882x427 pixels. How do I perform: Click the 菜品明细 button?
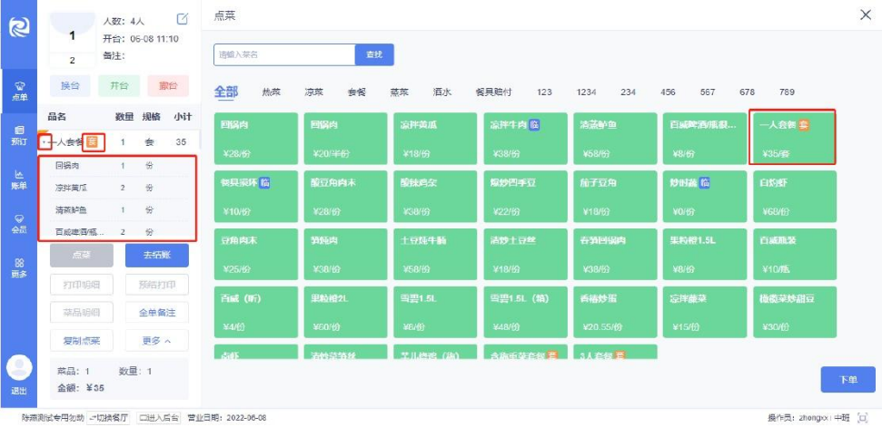82,313
